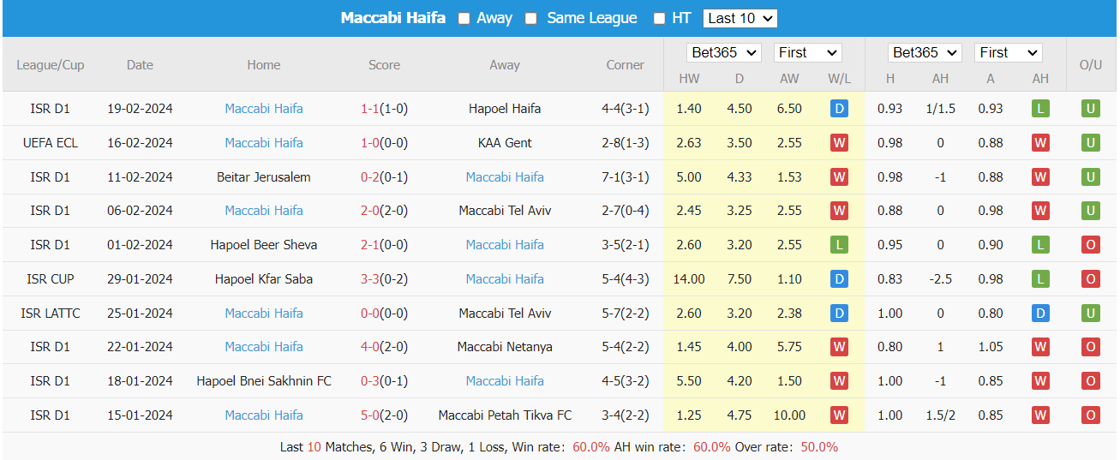Click the Score column header
Image resolution: width=1120 pixels, height=460 pixels.
[384, 65]
